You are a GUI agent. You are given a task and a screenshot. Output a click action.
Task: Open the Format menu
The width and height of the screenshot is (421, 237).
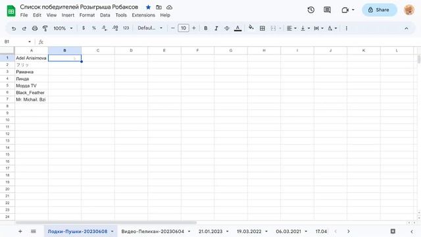click(87, 15)
